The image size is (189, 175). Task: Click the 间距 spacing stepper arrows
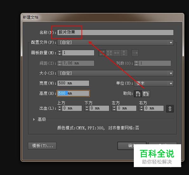click(60, 63)
